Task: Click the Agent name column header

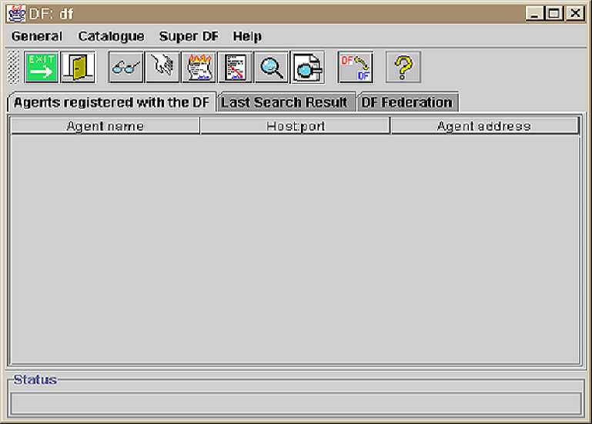Action: click(x=105, y=126)
